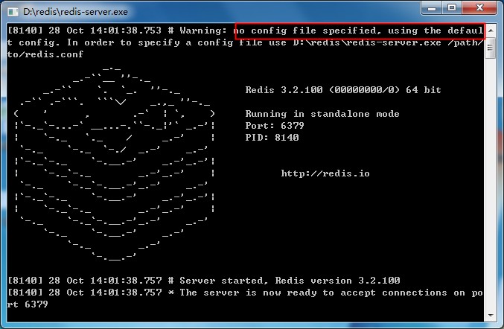Click the vertical scrollbar thumb
Viewport: 504px width, 329px height.
click(x=491, y=48)
